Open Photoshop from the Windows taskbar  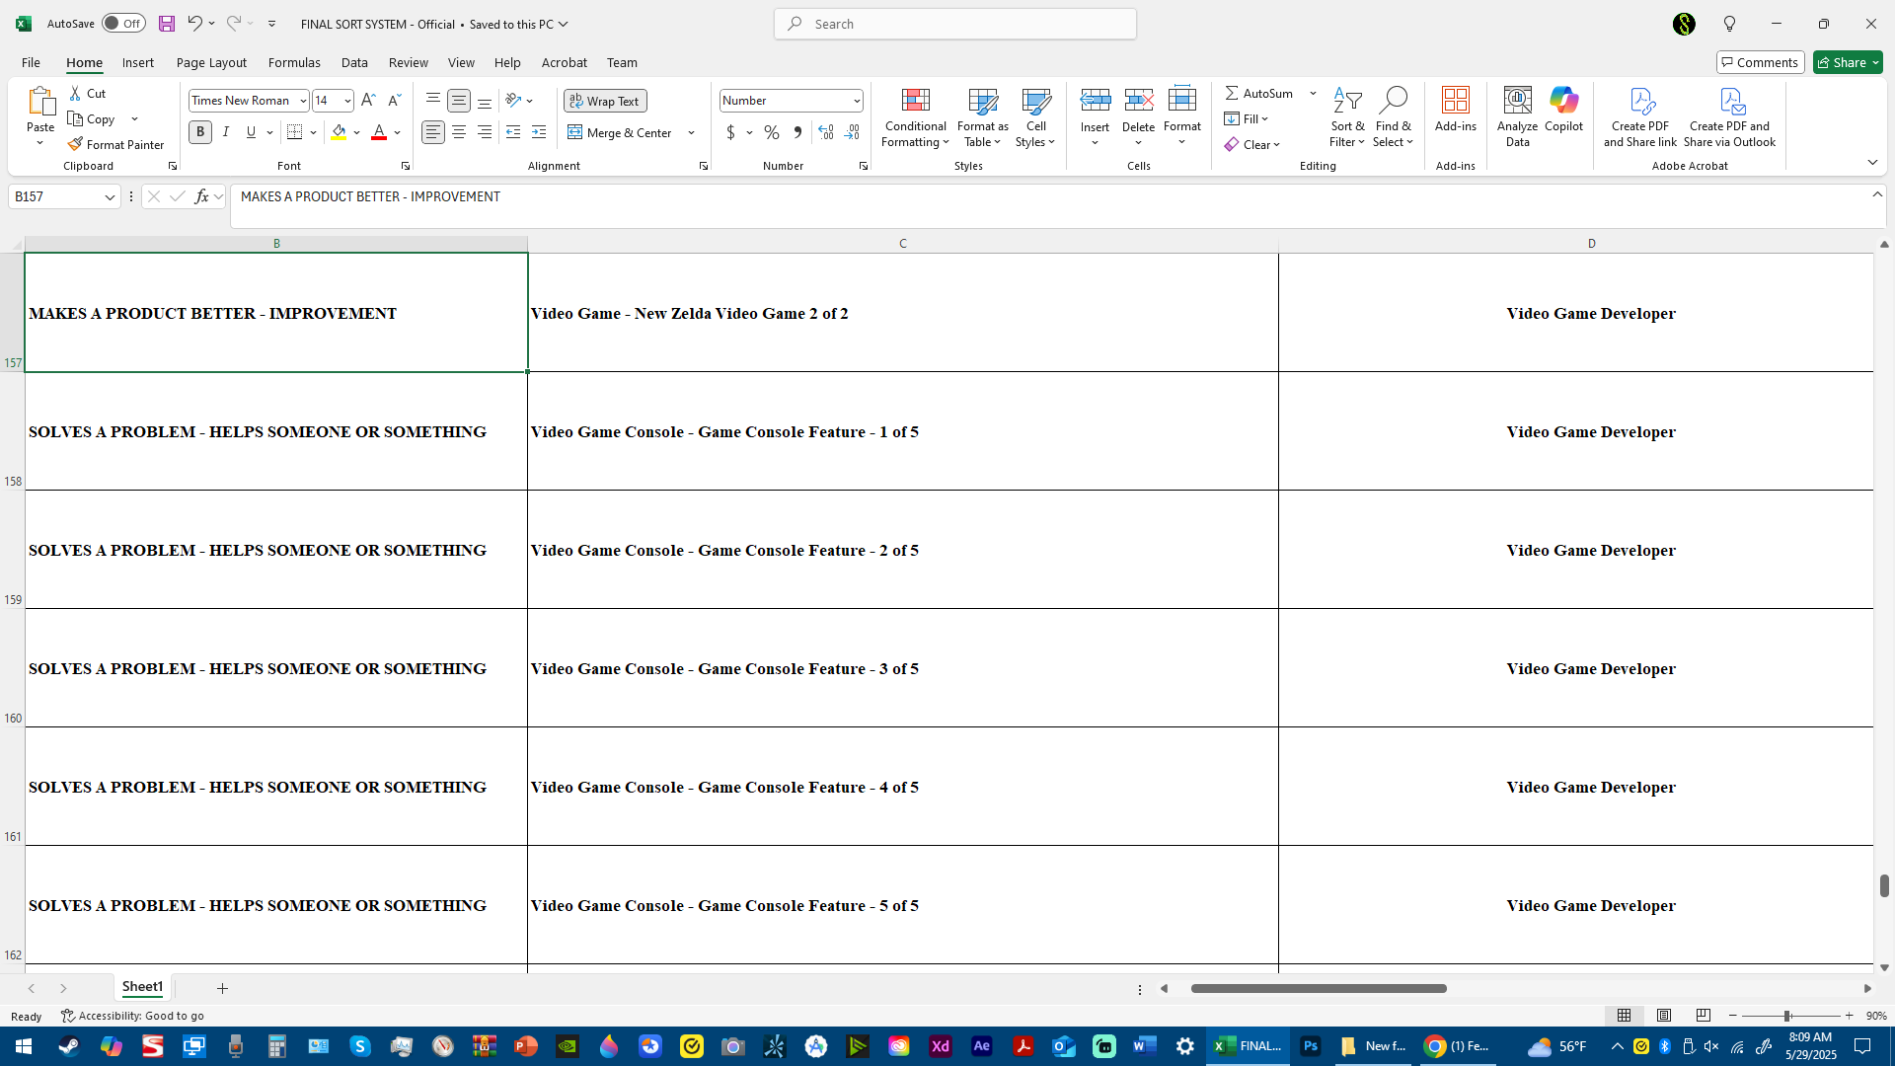[x=1311, y=1046]
